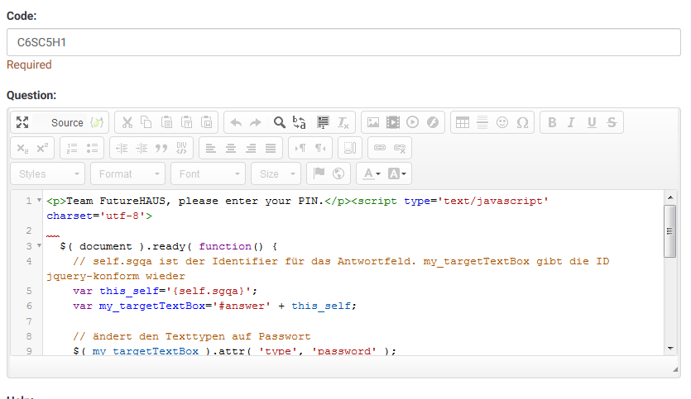
Task: Collapse the code fold arrow on line 3
Action: point(39,246)
